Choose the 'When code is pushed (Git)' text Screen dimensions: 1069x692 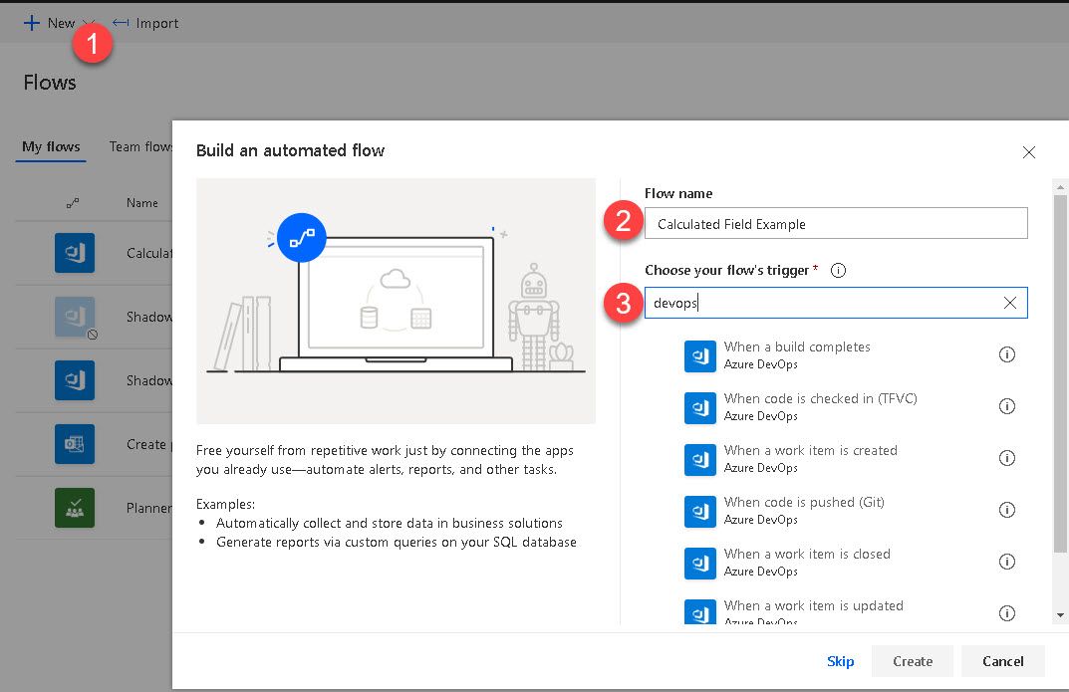click(804, 502)
